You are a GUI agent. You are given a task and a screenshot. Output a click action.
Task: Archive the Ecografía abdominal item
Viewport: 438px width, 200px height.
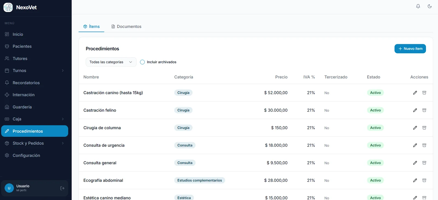tap(424, 180)
